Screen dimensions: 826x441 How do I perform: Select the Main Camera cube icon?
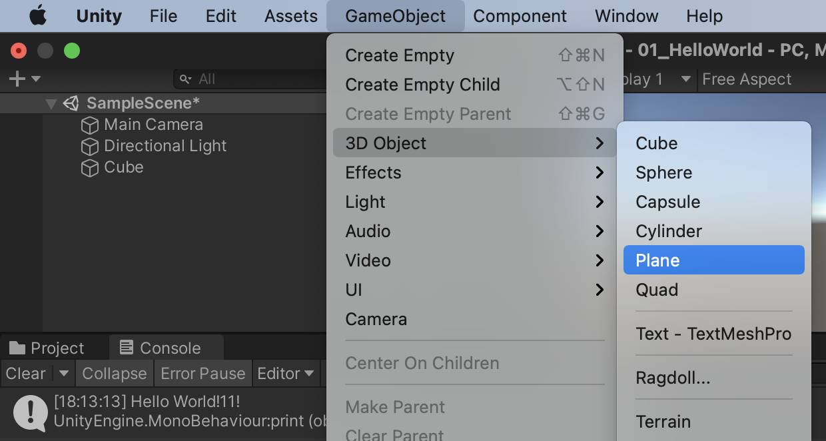89,125
